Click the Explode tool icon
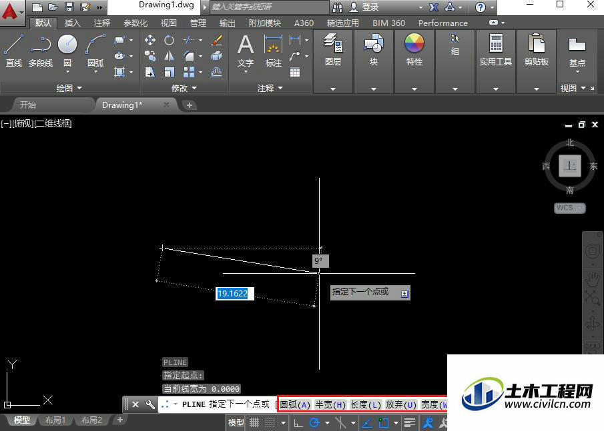Image resolution: width=604 pixels, height=431 pixels. pyautogui.click(x=216, y=56)
